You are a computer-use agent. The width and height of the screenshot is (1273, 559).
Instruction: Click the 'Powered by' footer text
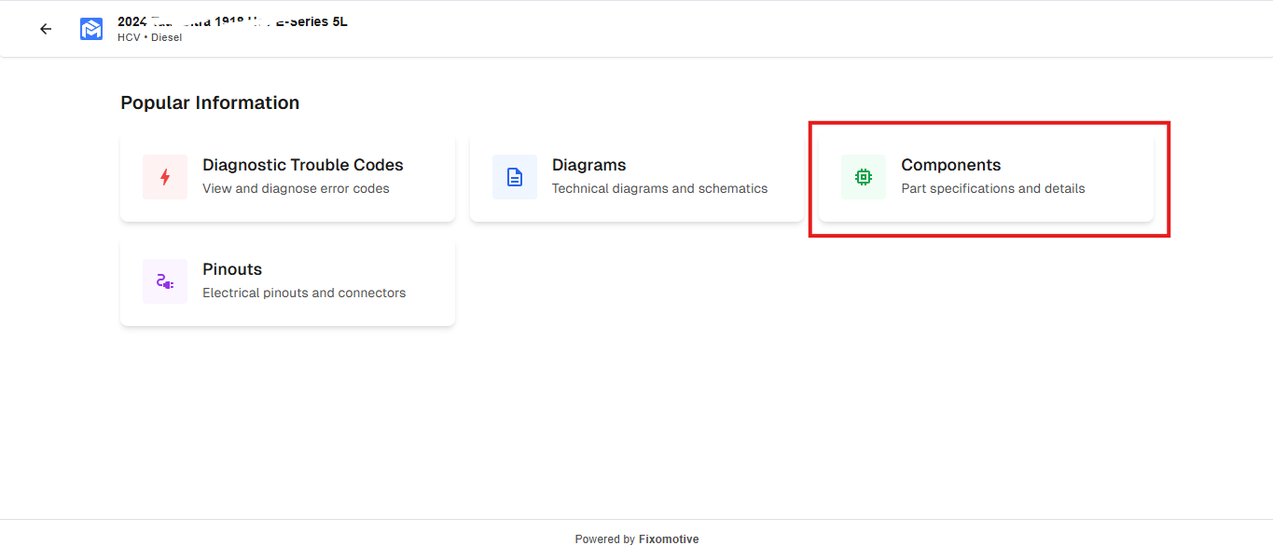point(603,539)
